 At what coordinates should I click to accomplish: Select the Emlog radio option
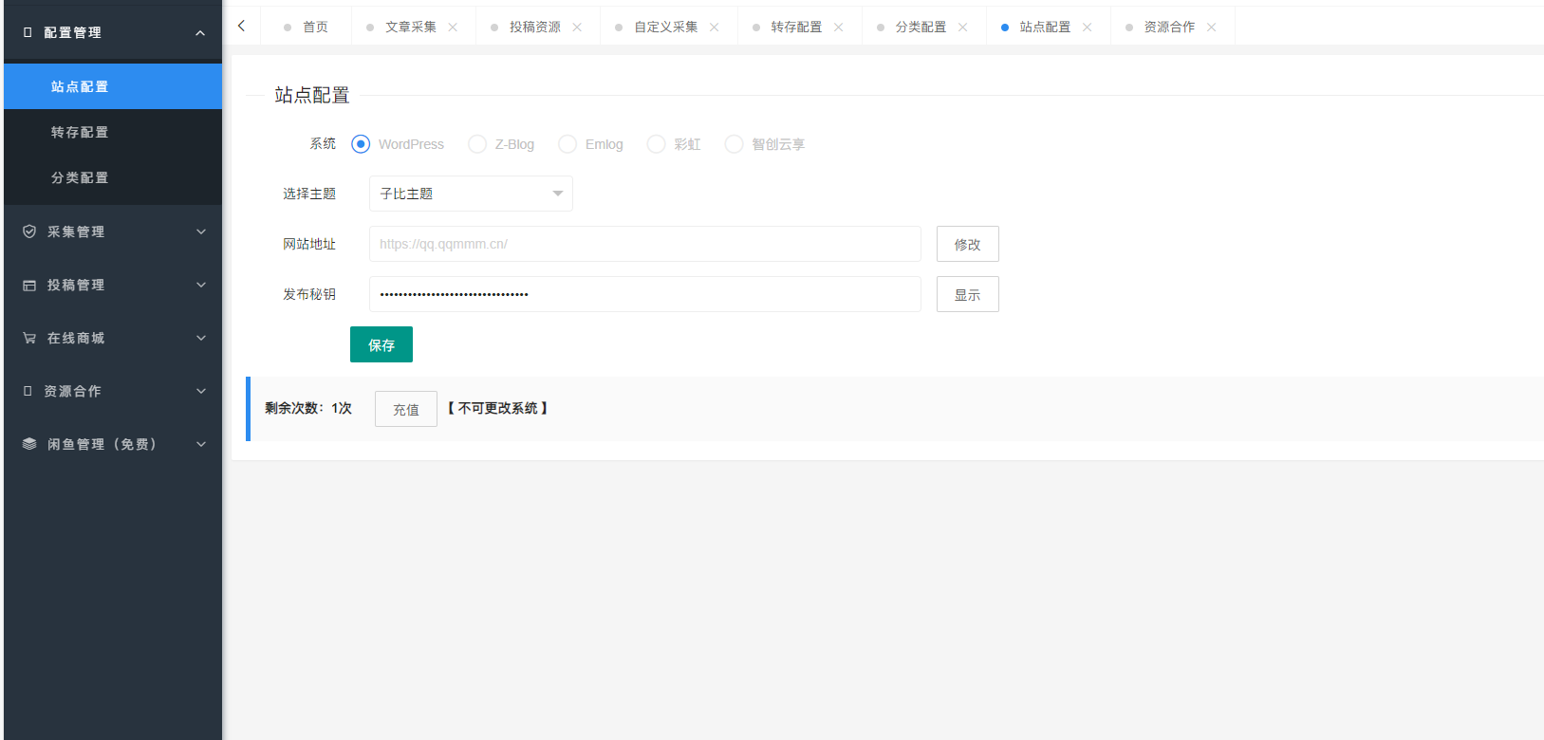click(x=567, y=144)
